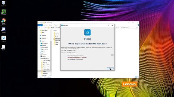Select 'Use the default data directory'

(69, 51)
